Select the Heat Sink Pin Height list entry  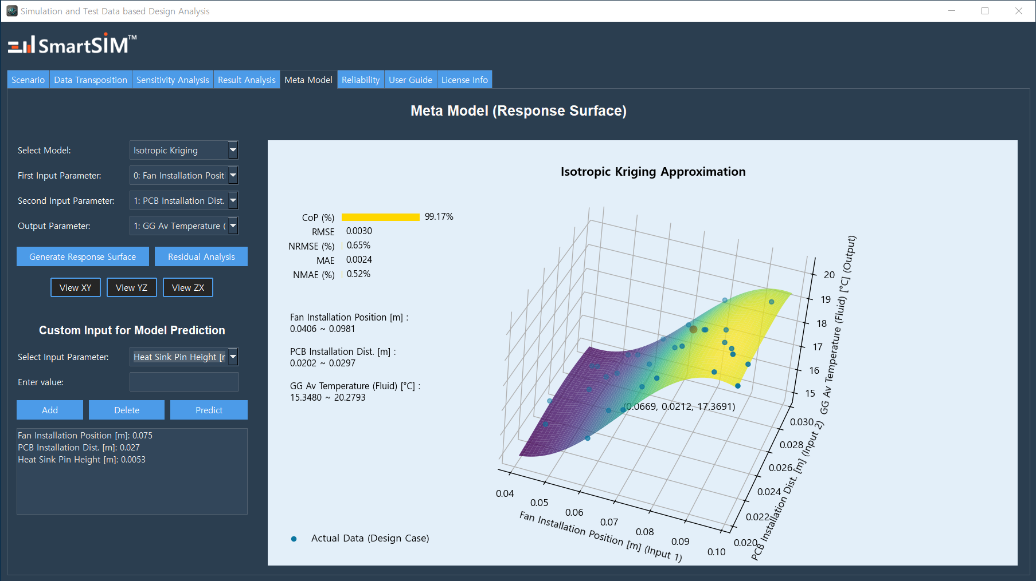tap(81, 460)
